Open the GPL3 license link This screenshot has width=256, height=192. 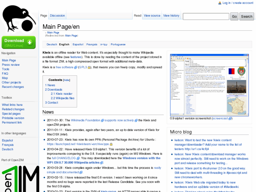83,67
